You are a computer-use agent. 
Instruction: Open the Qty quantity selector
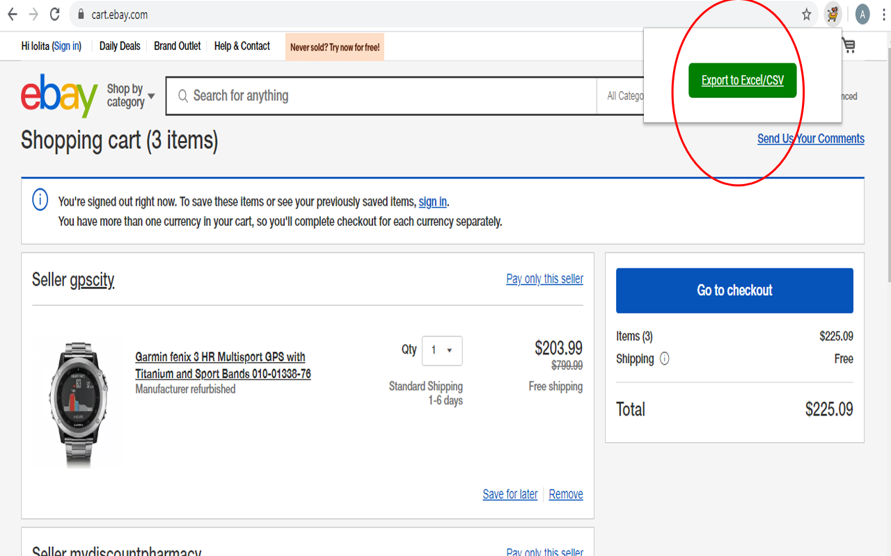pyautogui.click(x=442, y=351)
